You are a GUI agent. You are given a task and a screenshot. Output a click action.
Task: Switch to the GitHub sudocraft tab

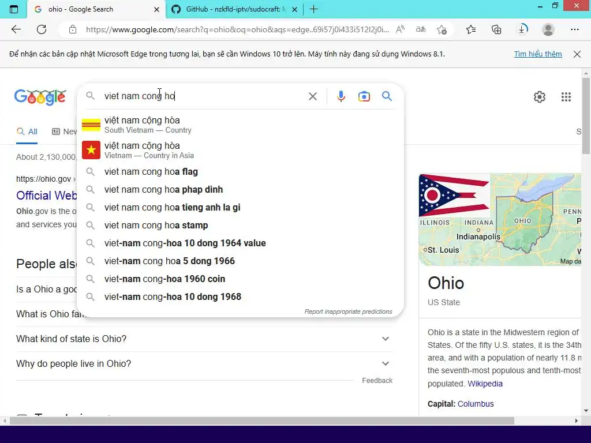coord(234,9)
